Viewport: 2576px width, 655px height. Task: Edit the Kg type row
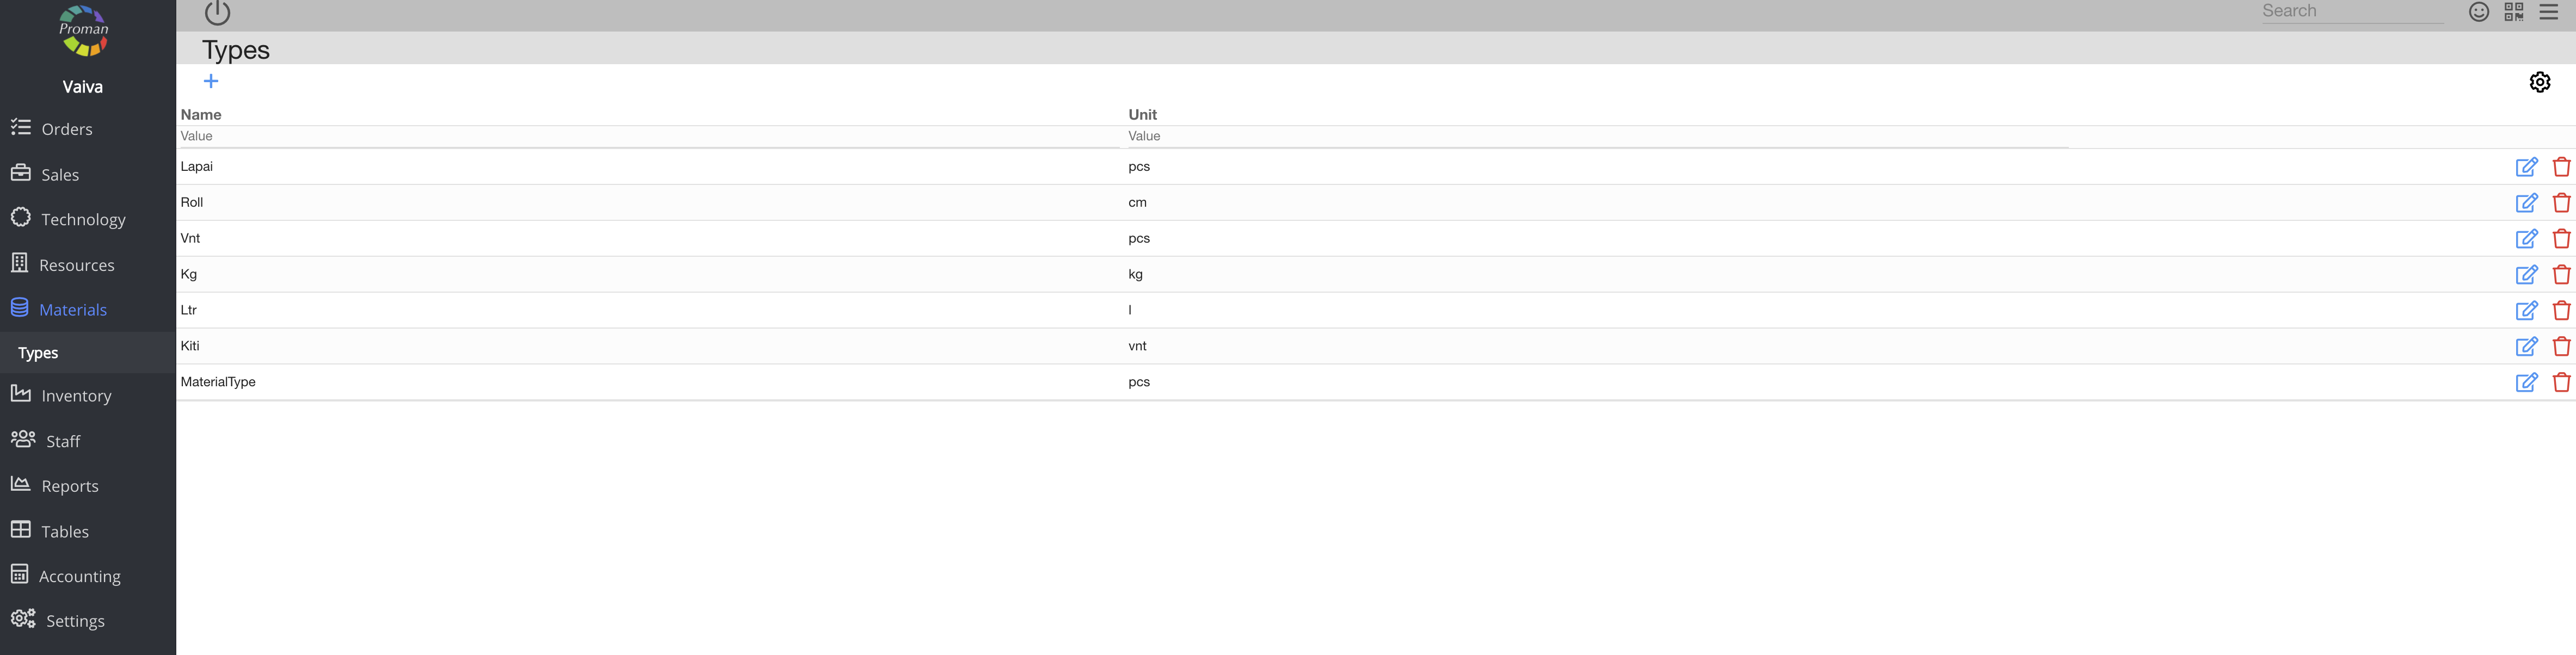pyautogui.click(x=2526, y=275)
